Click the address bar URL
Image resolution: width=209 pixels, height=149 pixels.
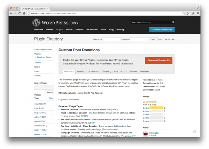click(54, 13)
